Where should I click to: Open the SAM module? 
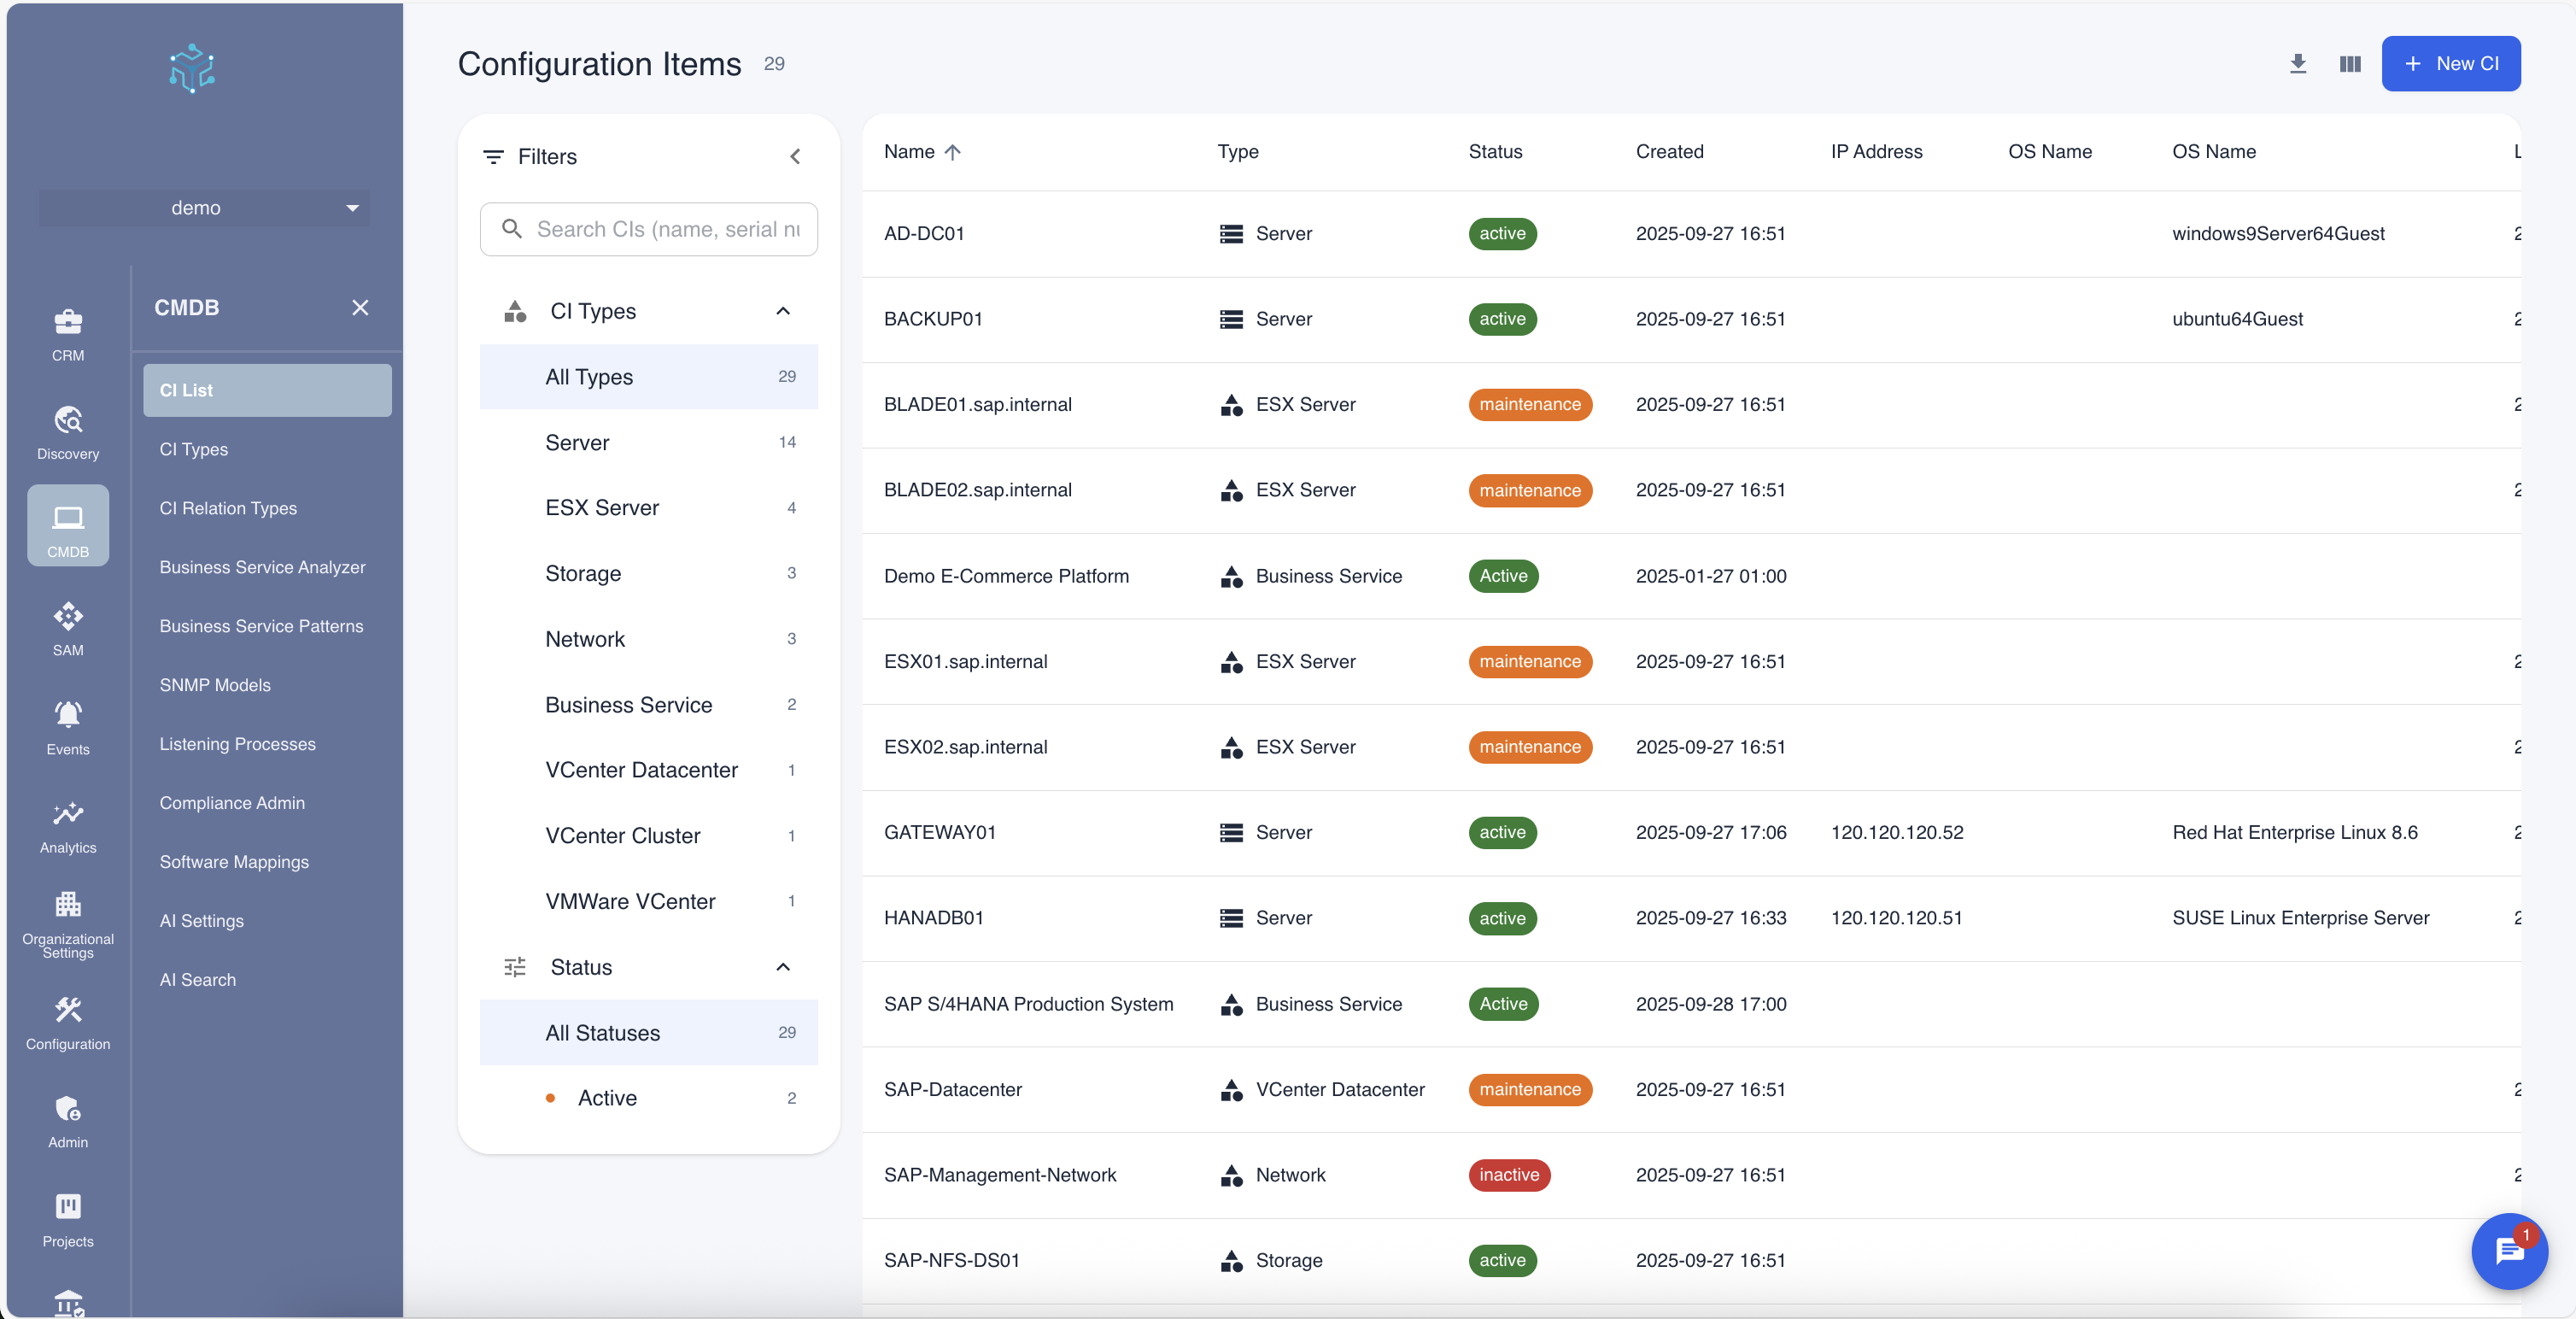[x=67, y=628]
